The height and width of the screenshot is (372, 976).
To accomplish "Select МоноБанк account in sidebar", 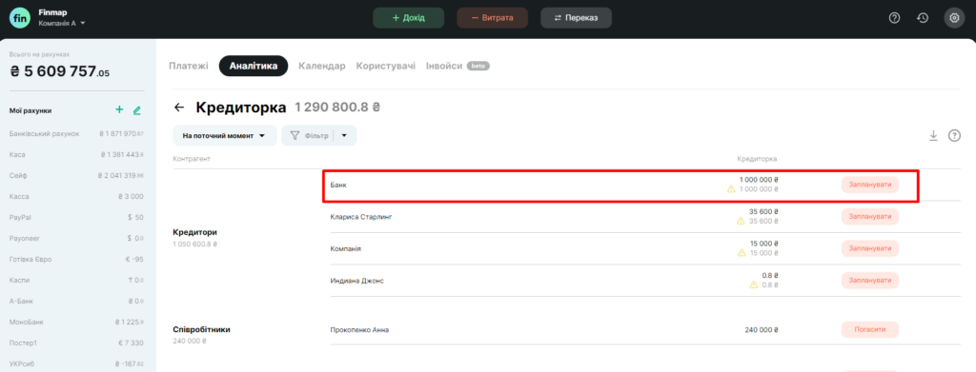I will [77, 322].
